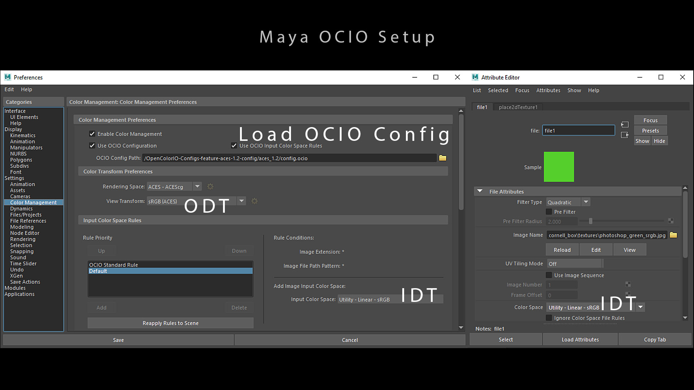The image size is (694, 390).
Task: Open Rendering Space ACEScg dropdown
Action: (197, 187)
